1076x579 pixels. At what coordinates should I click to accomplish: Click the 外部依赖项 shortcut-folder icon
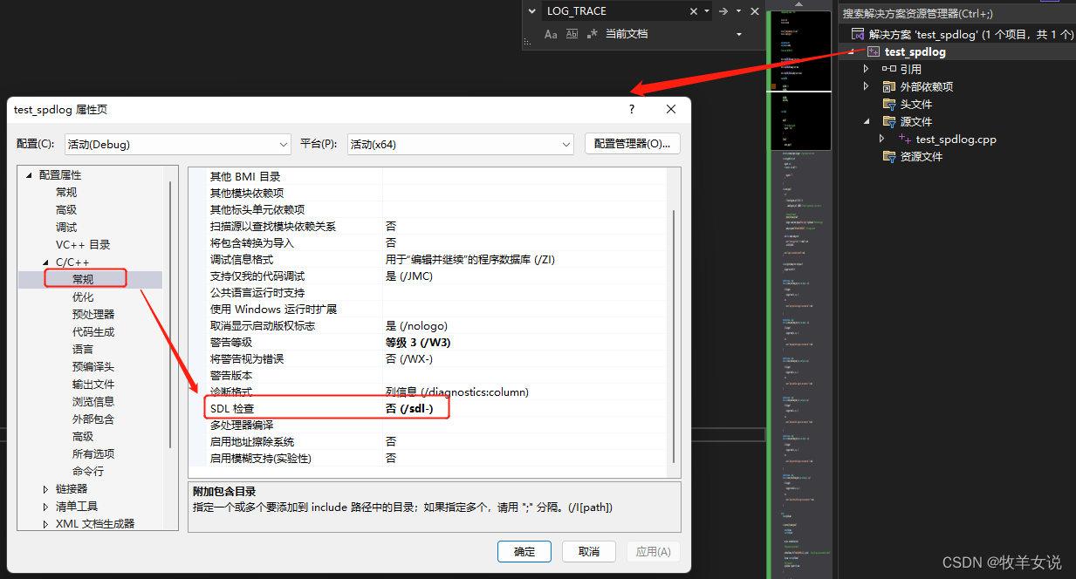pyautogui.click(x=889, y=86)
